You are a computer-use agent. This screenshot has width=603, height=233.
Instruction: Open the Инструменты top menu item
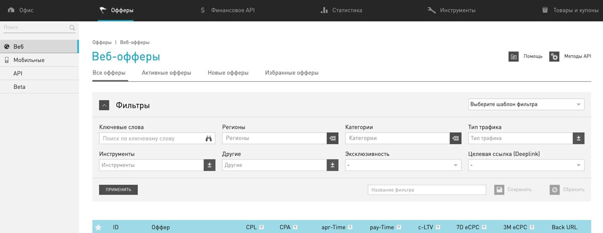pyautogui.click(x=451, y=10)
